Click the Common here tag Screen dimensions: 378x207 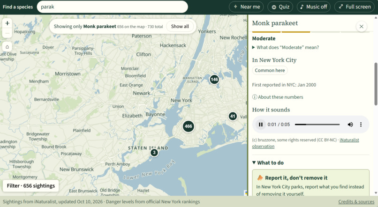270,70
